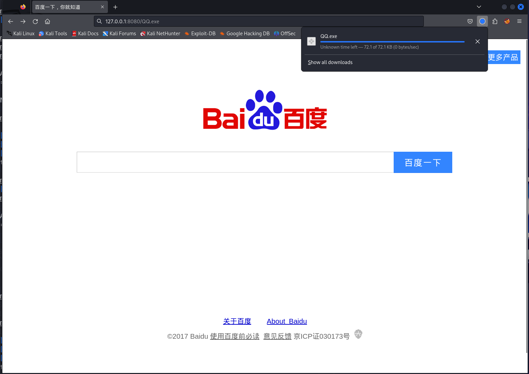529x374 pixels.
Task: Click the Firefox logo in title bar
Action: coord(23,7)
